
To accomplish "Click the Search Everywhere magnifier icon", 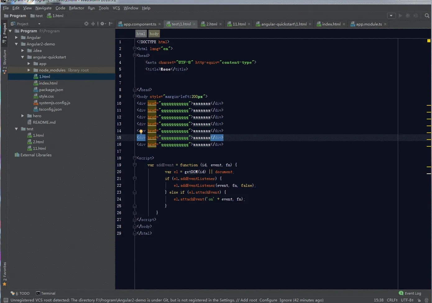I will (x=427, y=16).
